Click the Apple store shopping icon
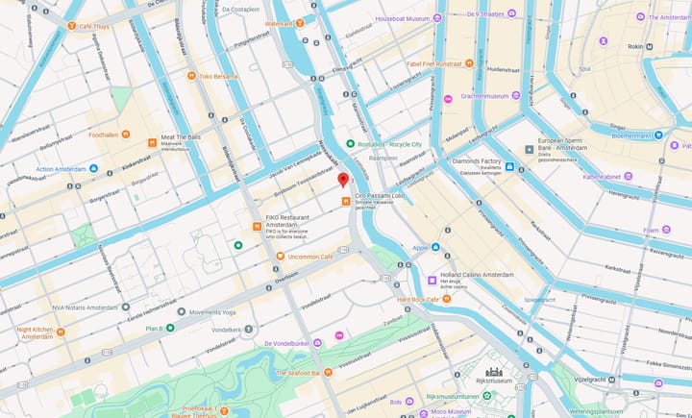Viewport: 692px width, 418px height. [435, 247]
